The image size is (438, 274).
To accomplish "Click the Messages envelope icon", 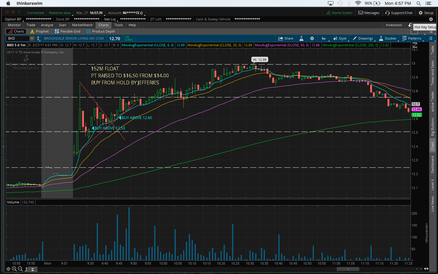I will coord(361,13).
